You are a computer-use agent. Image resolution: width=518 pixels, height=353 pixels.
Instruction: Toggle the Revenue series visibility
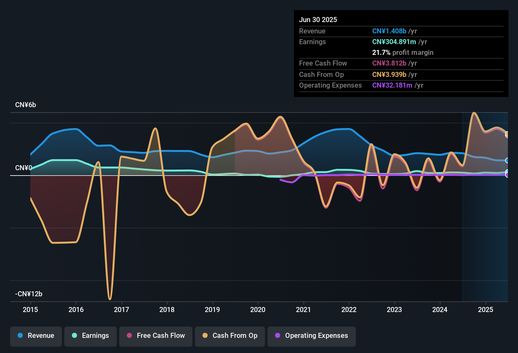coord(36,336)
